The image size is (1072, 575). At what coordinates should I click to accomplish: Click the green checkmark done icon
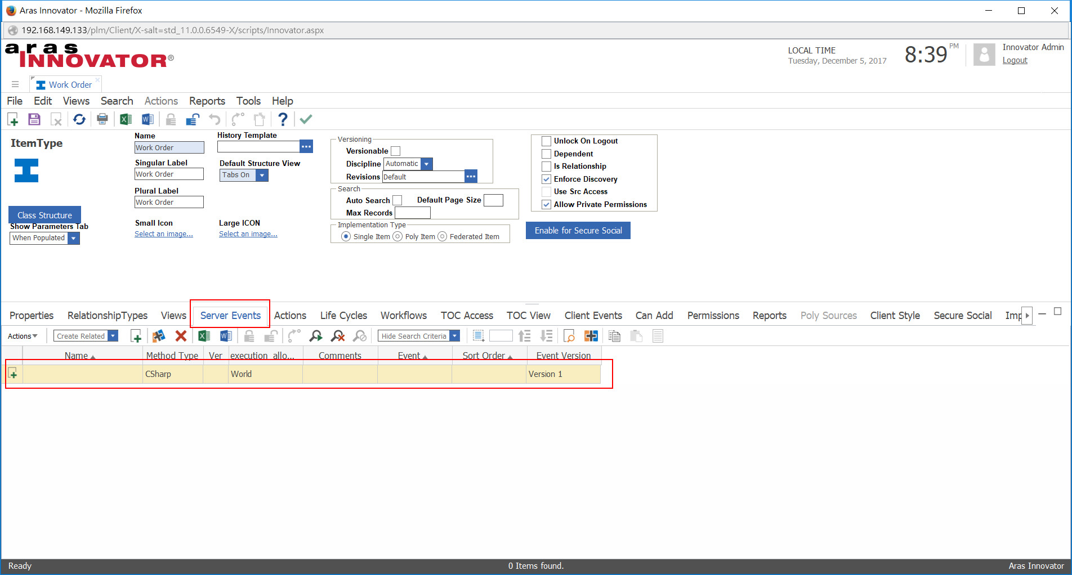click(x=306, y=119)
